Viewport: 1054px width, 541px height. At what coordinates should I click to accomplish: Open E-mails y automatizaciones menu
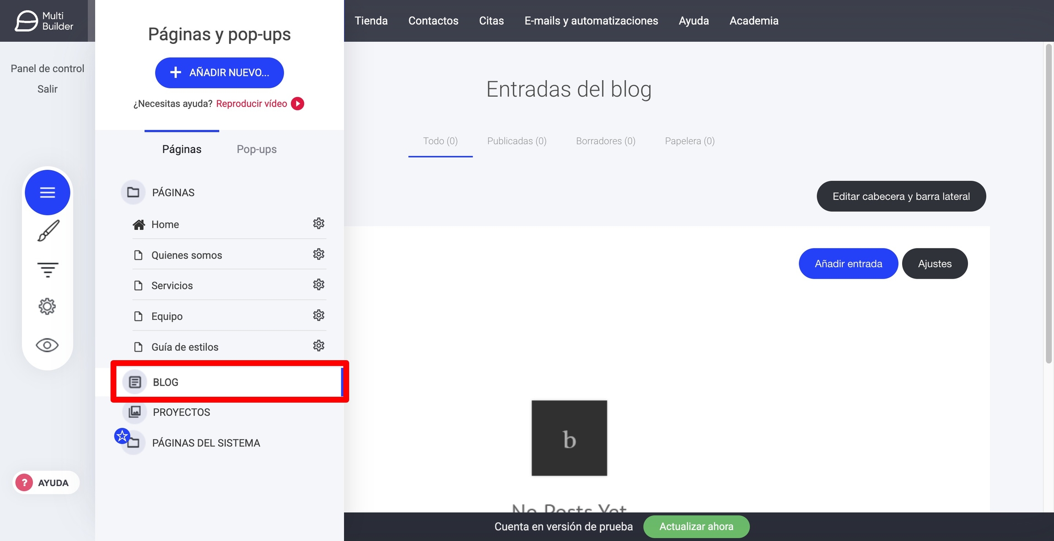591,21
